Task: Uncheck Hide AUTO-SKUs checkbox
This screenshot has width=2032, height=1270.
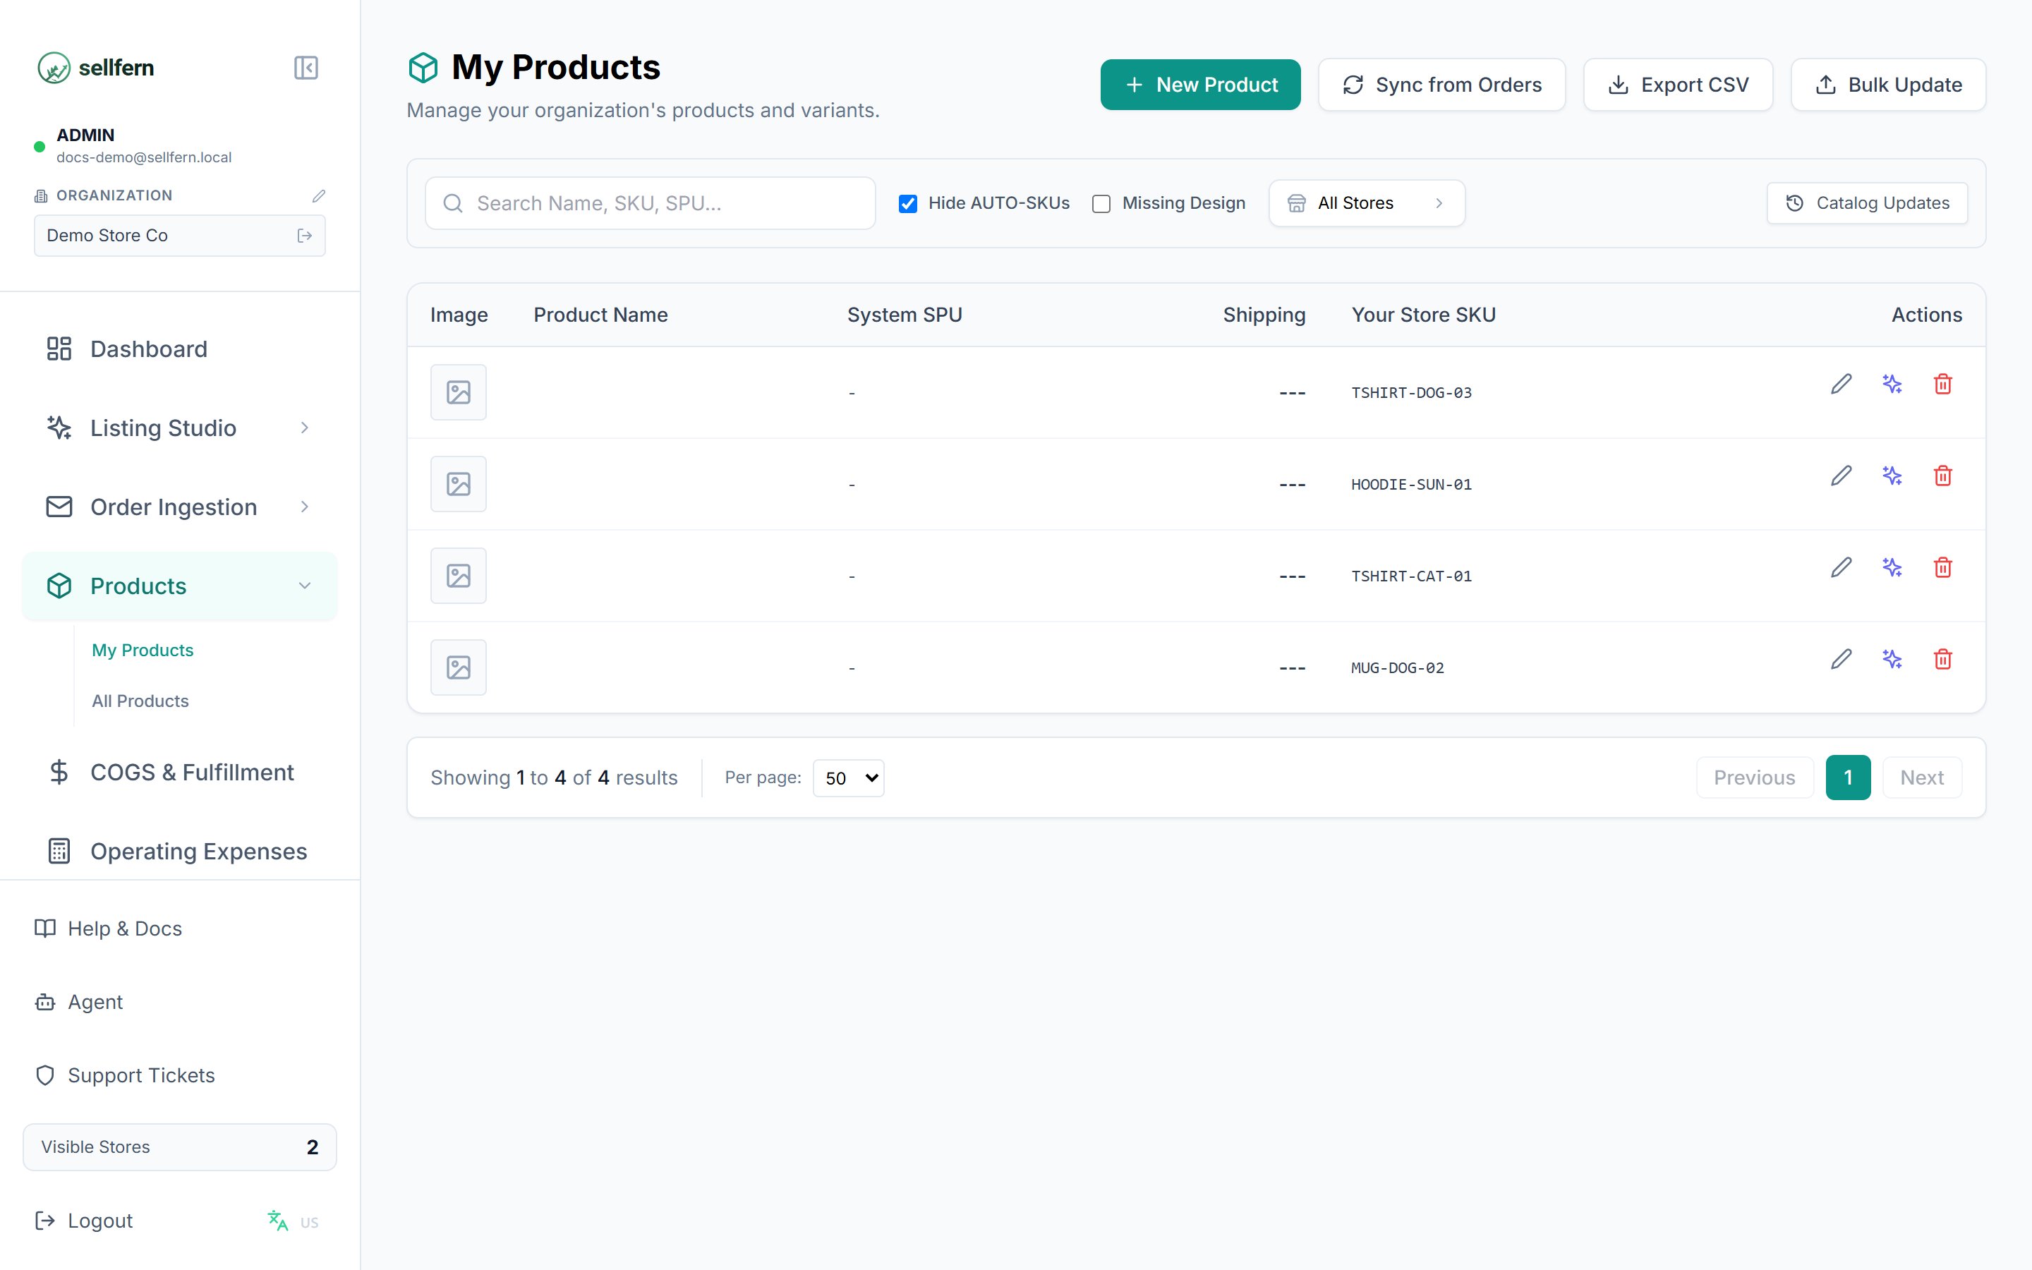Action: click(x=907, y=203)
